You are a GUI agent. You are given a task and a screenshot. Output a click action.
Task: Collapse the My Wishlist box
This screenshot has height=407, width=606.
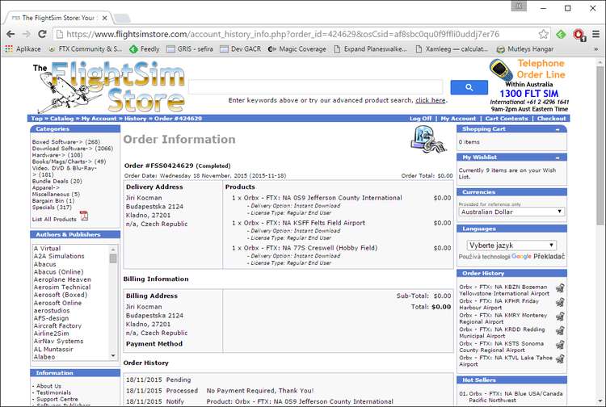558,157
